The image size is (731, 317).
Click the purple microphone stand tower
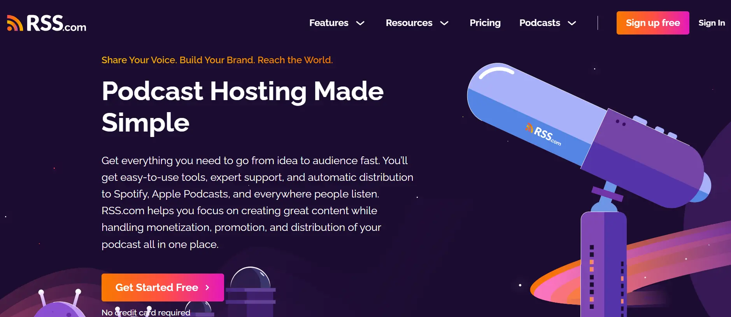tap(603, 264)
